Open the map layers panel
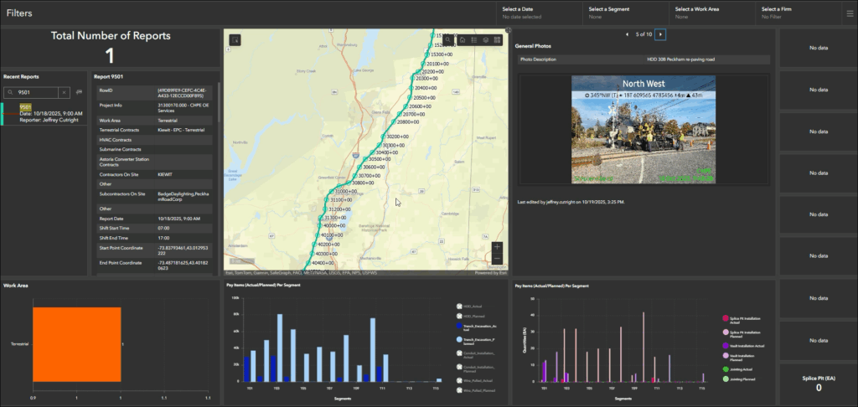The width and height of the screenshot is (858, 407). pyautogui.click(x=485, y=40)
